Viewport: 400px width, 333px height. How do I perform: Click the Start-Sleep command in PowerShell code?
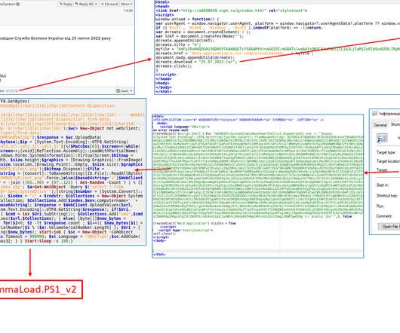point(38,241)
